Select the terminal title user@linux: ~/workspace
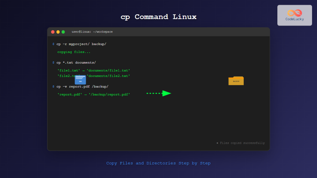Image resolution: width=317 pixels, height=178 pixels. click(92, 32)
